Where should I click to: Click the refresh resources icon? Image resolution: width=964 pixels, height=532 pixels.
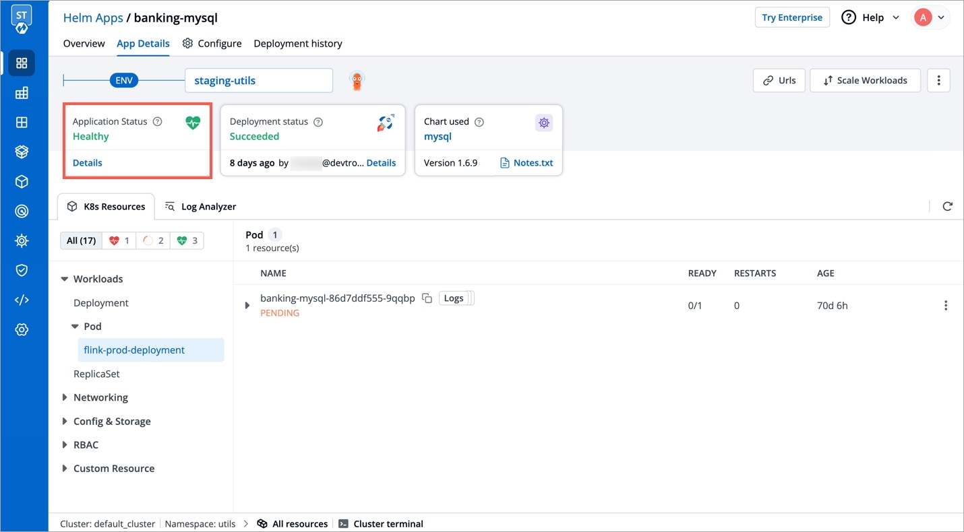(947, 207)
